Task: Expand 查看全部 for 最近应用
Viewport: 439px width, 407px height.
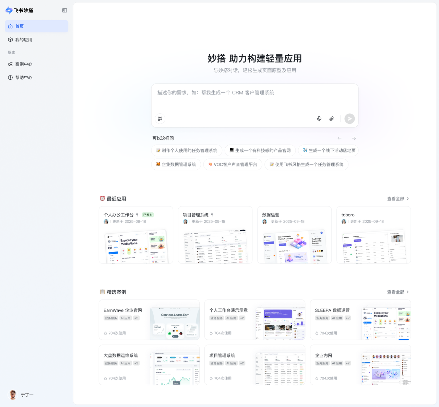Action: coord(398,199)
